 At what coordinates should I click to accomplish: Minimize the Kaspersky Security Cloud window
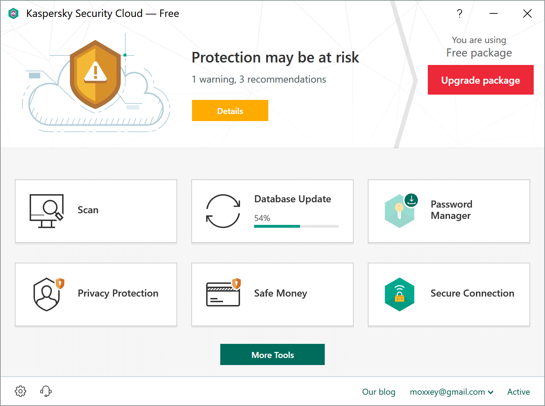coord(493,14)
